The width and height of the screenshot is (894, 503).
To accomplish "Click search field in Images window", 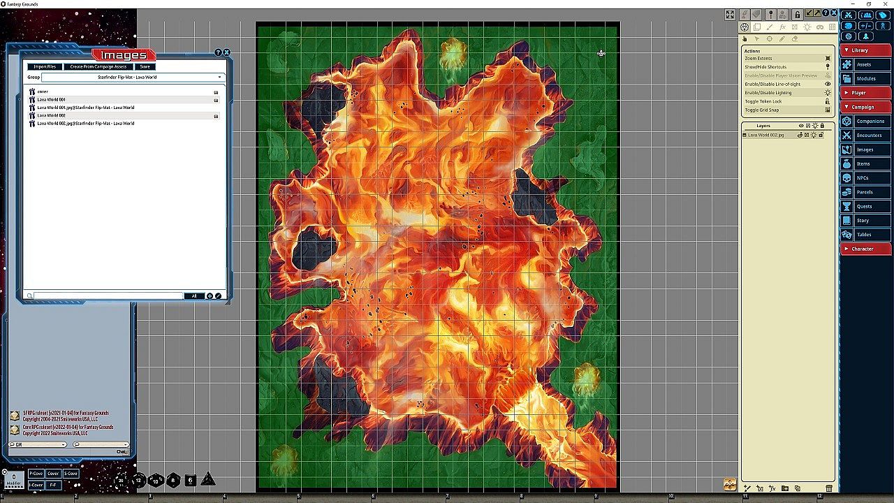I will coord(109,296).
